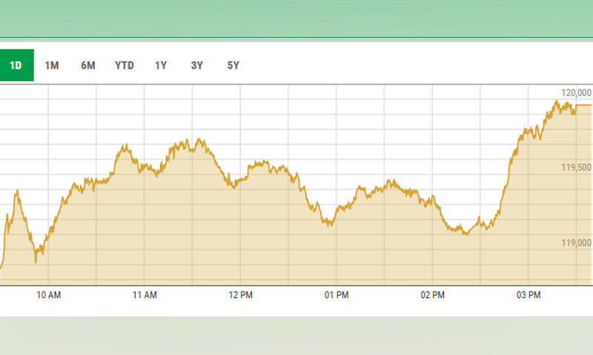
Task: Click the 01 PM time label
Action: 337,296
